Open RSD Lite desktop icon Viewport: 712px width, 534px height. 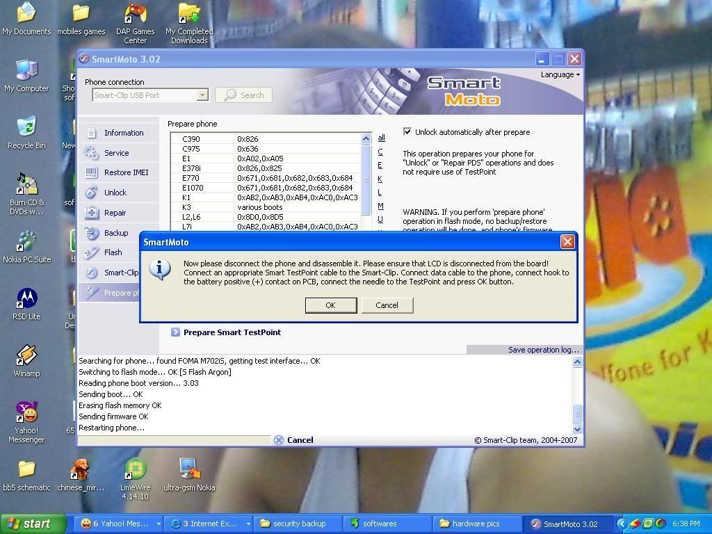(26, 305)
